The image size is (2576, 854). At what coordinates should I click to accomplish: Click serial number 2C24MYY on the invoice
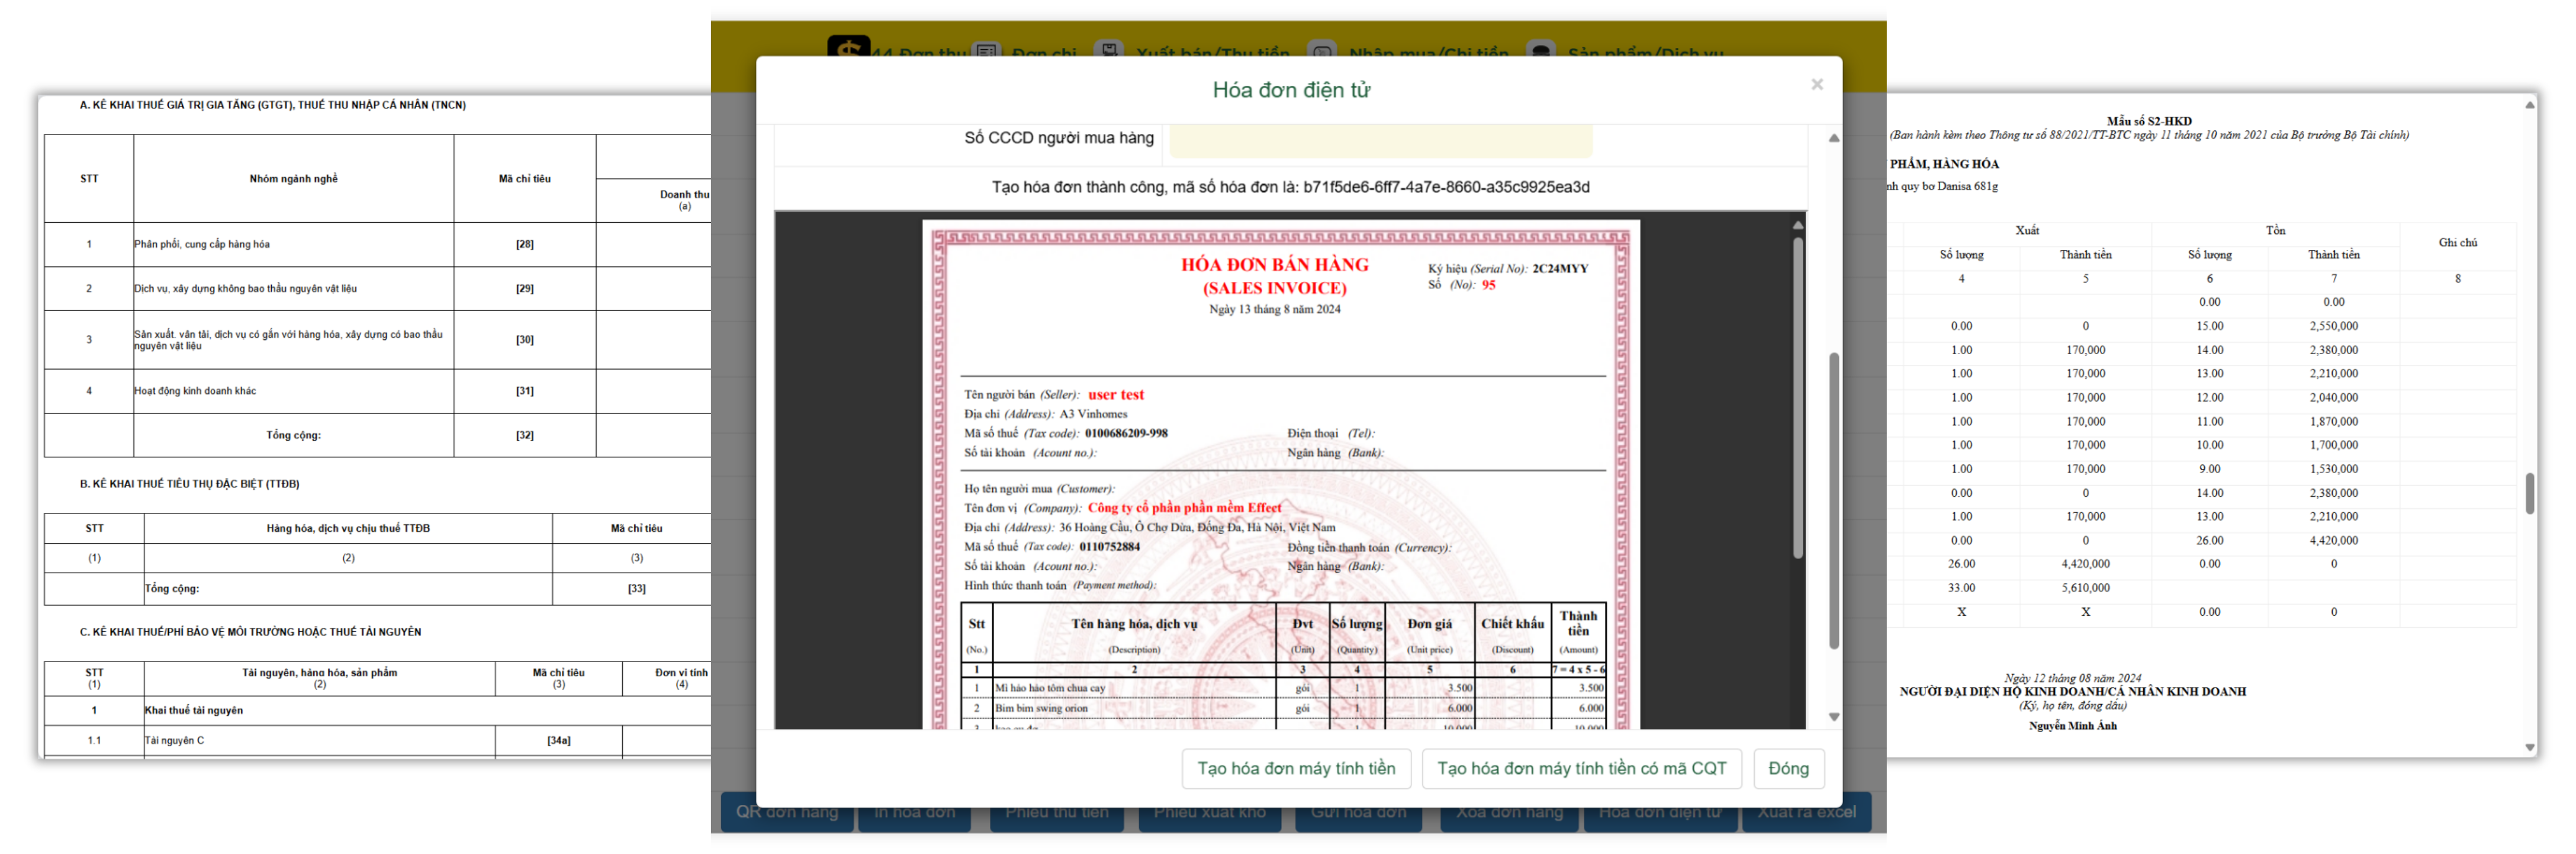pyautogui.click(x=1560, y=269)
